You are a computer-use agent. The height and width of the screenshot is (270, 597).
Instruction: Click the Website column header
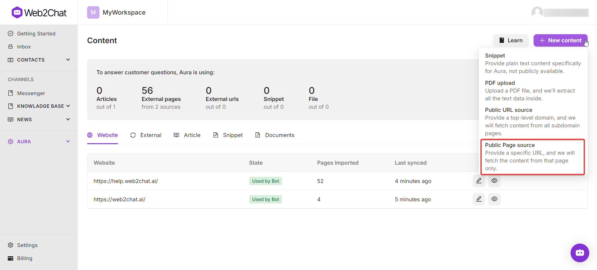click(x=104, y=163)
